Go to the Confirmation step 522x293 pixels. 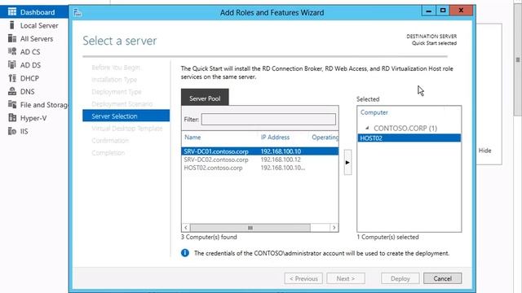(110, 141)
